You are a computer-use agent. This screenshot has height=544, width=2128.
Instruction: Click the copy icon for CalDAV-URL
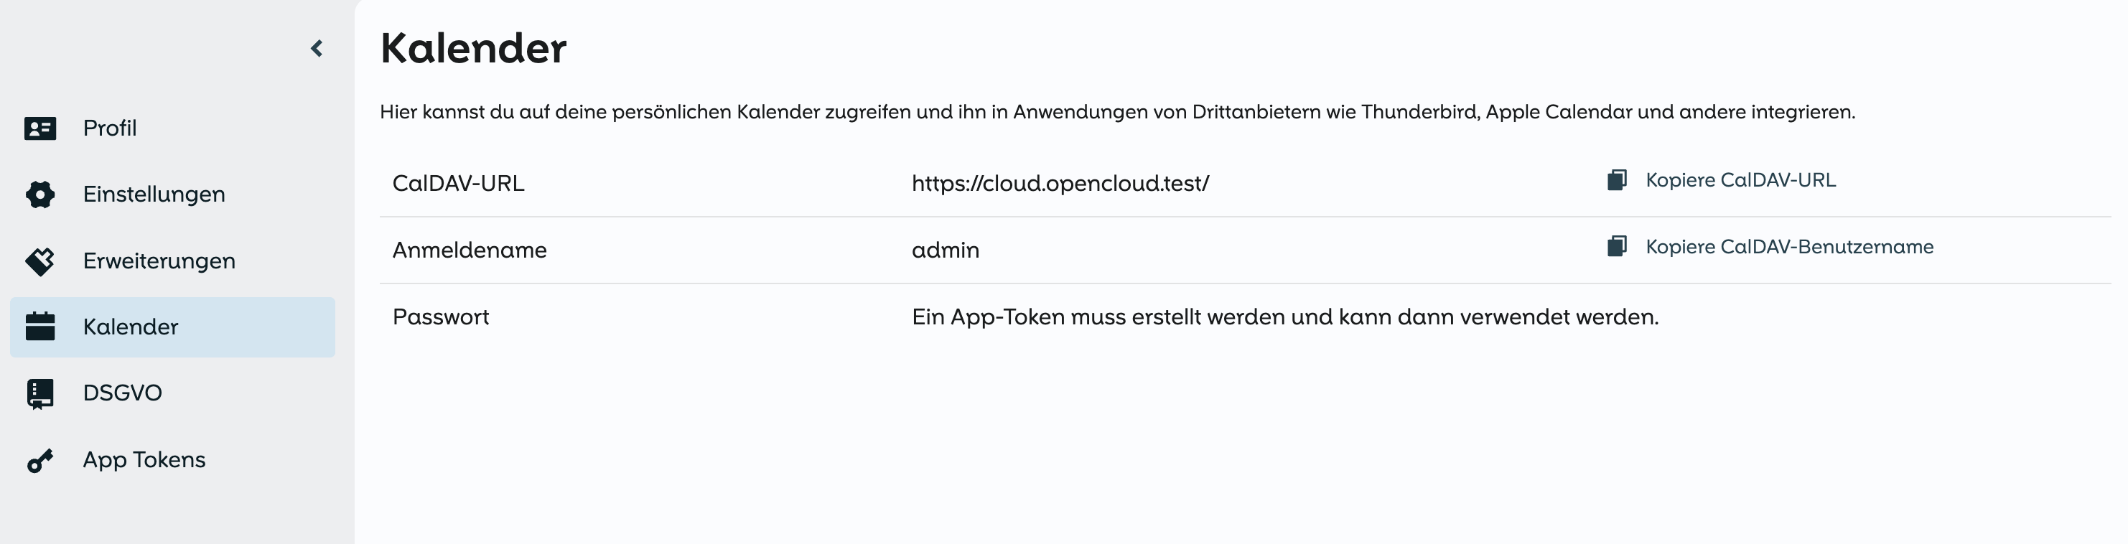point(1617,180)
